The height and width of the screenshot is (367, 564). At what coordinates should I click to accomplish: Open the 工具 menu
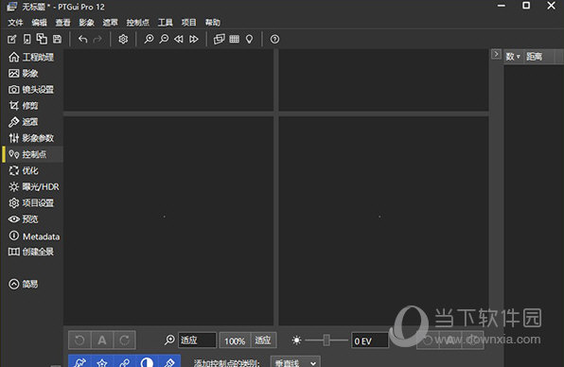click(x=165, y=23)
